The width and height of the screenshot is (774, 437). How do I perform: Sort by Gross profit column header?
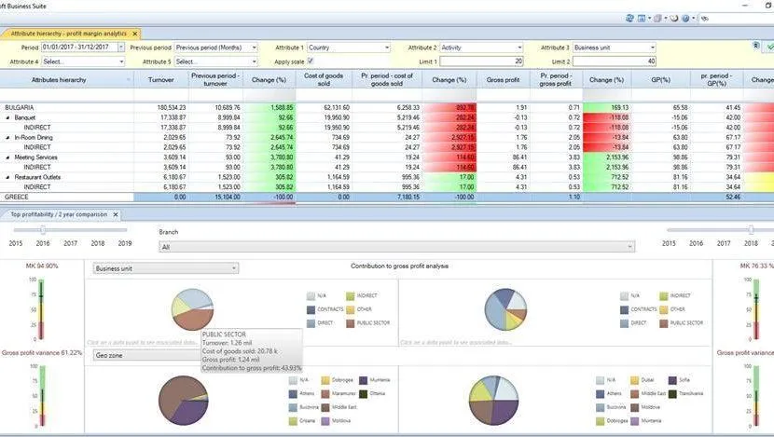click(503, 79)
